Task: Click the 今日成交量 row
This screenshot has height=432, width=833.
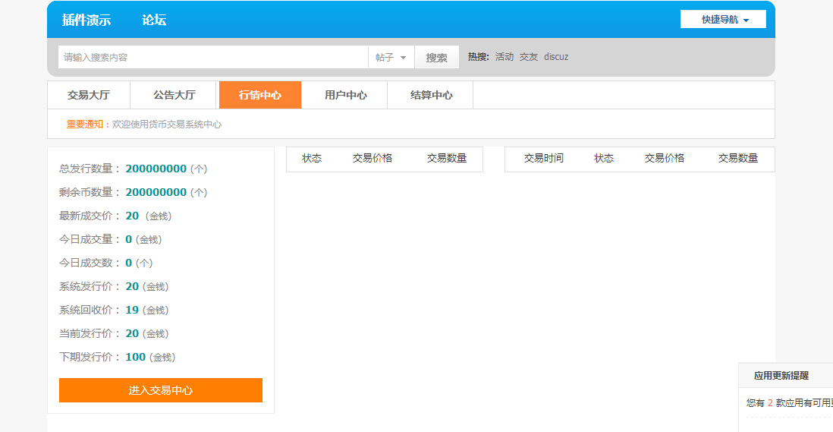Action: click(110, 239)
